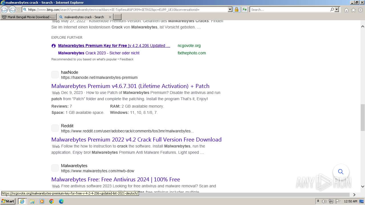
Task: Click horizontal scrollbar right arrow
Action: point(354,195)
